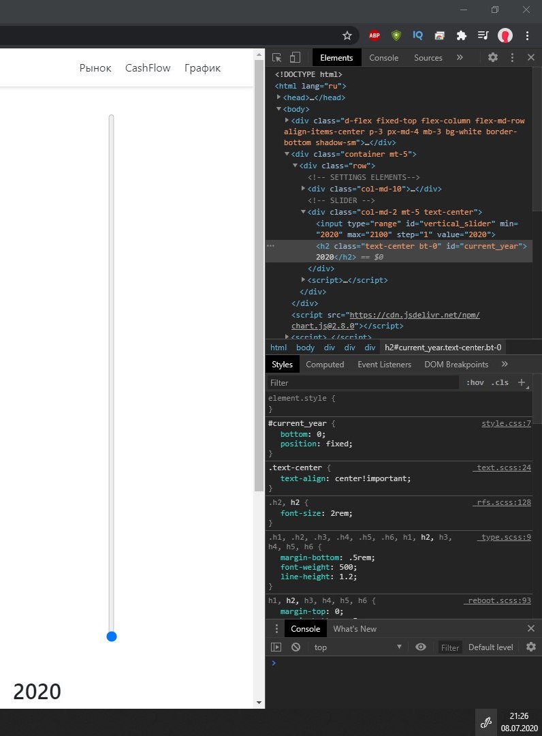Select the Styles tab

[x=283, y=364]
